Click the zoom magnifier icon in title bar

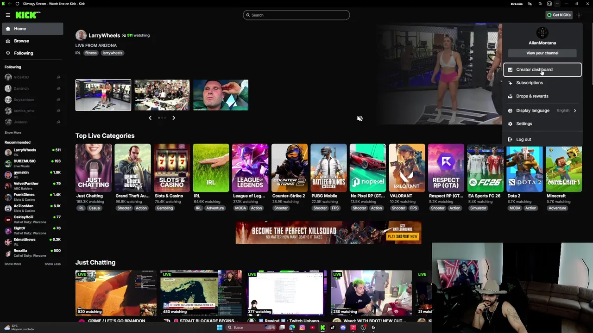coord(540,4)
